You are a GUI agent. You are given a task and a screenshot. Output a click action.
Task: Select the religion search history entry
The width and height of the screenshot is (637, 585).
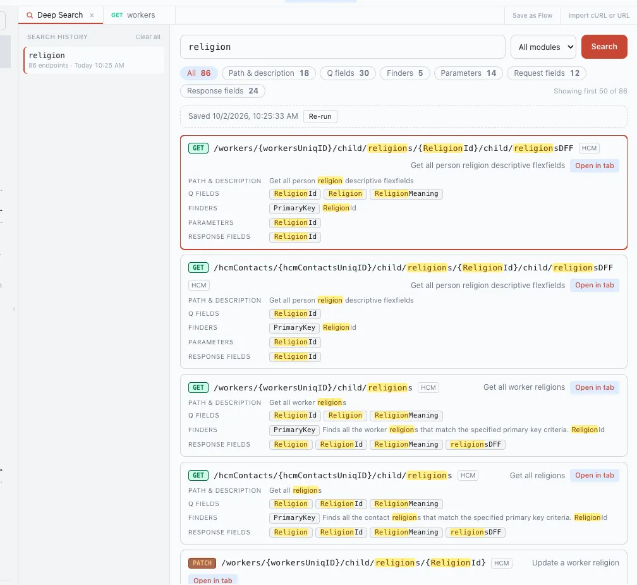(x=94, y=60)
